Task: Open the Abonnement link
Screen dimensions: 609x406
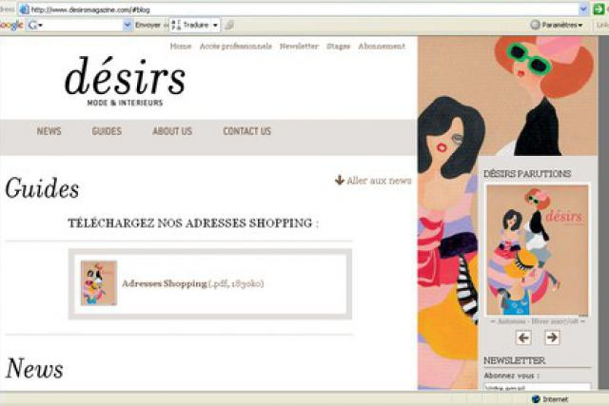Action: click(x=382, y=47)
